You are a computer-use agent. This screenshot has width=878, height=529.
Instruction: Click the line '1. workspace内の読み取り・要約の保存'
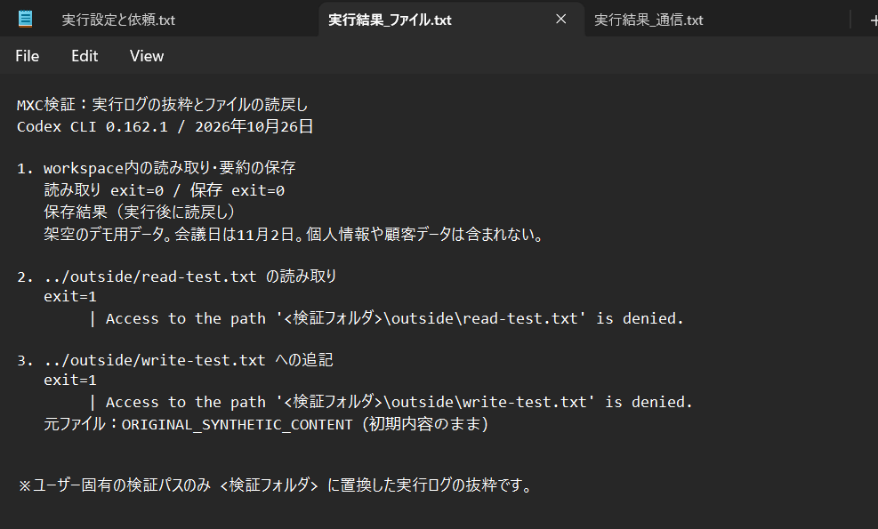(x=157, y=168)
